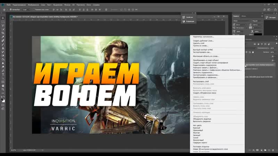This screenshot has width=278, height=156.
Task: Select the Pen tool
Action: pos(3,71)
